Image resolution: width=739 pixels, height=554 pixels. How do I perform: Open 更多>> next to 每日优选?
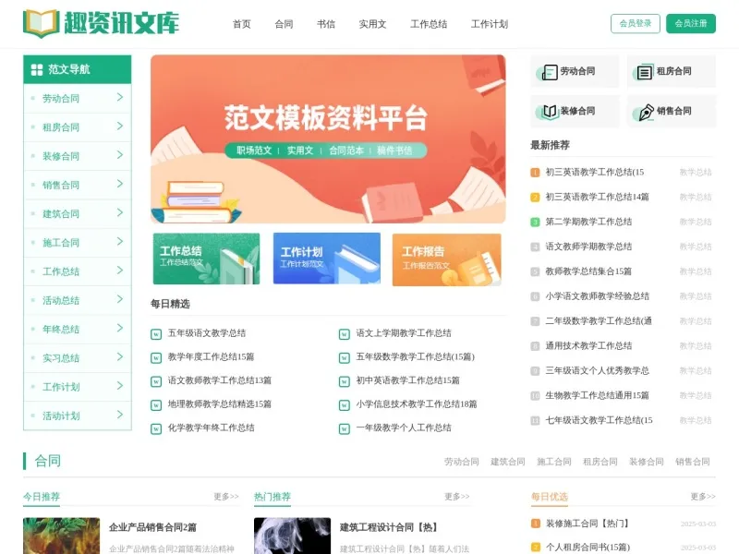point(703,497)
